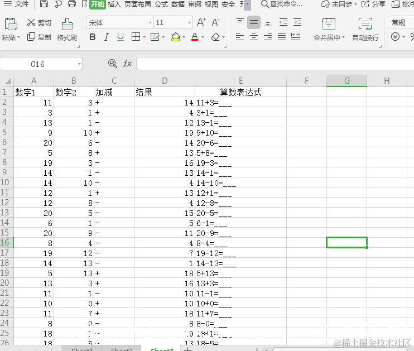Switch to the 视图 ribbon tab

coord(211,4)
